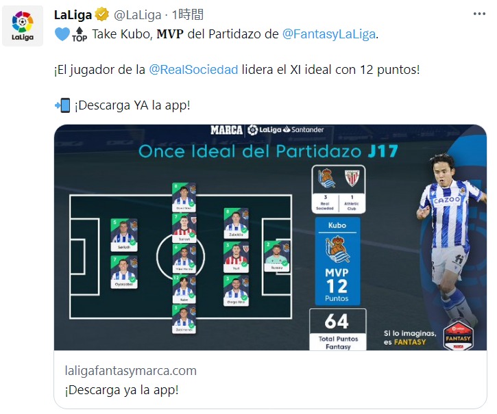Click the Zubeldia player card
The image size is (497, 414).
[236, 224]
